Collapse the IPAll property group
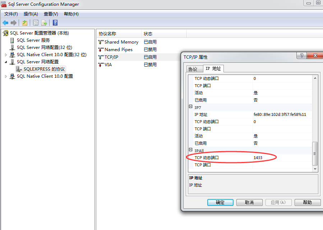 (x=190, y=150)
